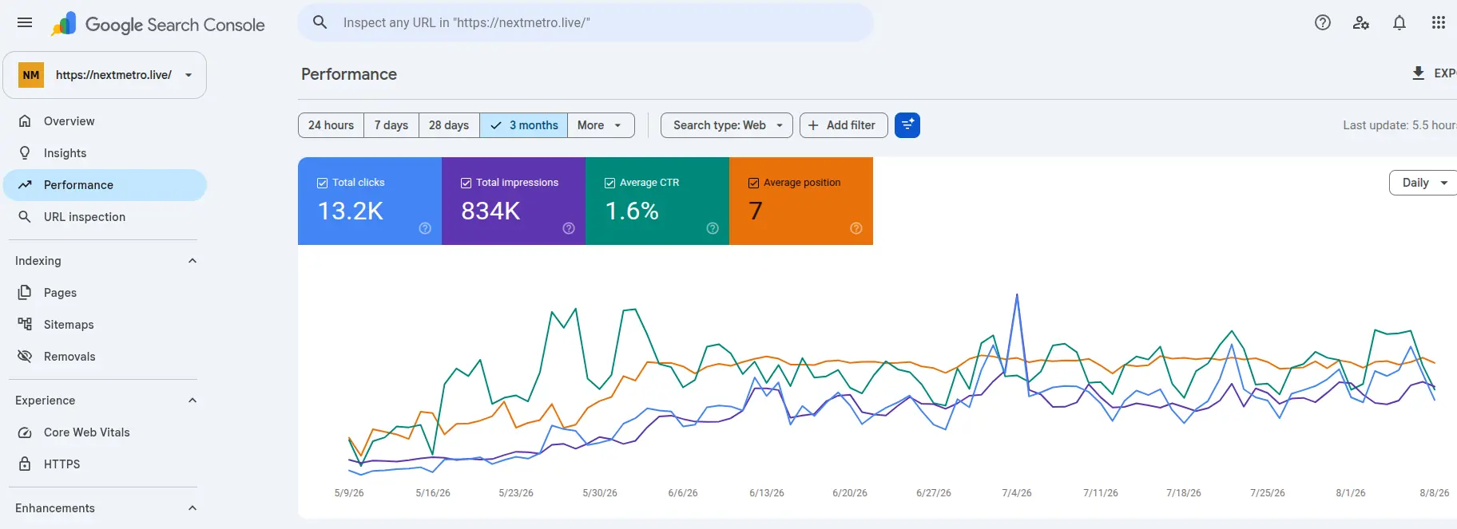Select the 28 days range tab
1457x529 pixels.
coord(449,125)
